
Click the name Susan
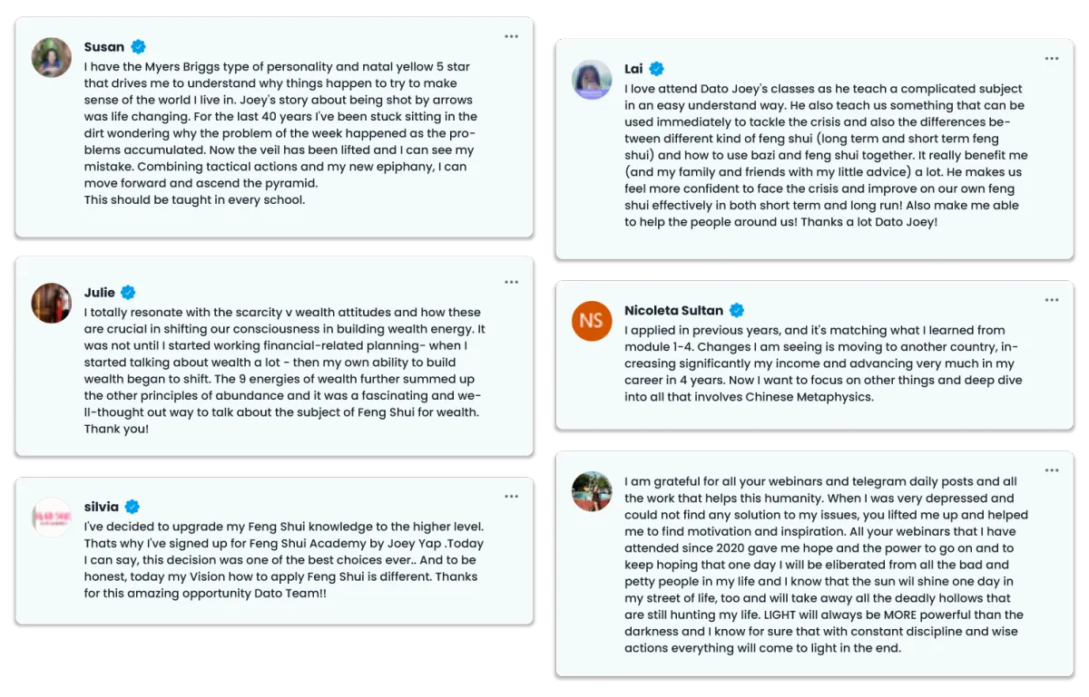coord(104,47)
